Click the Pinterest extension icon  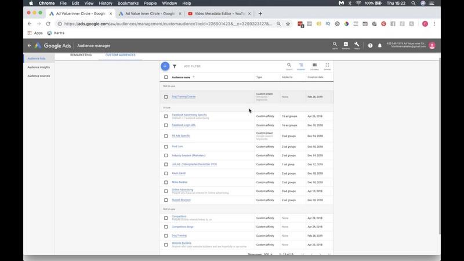click(x=383, y=24)
